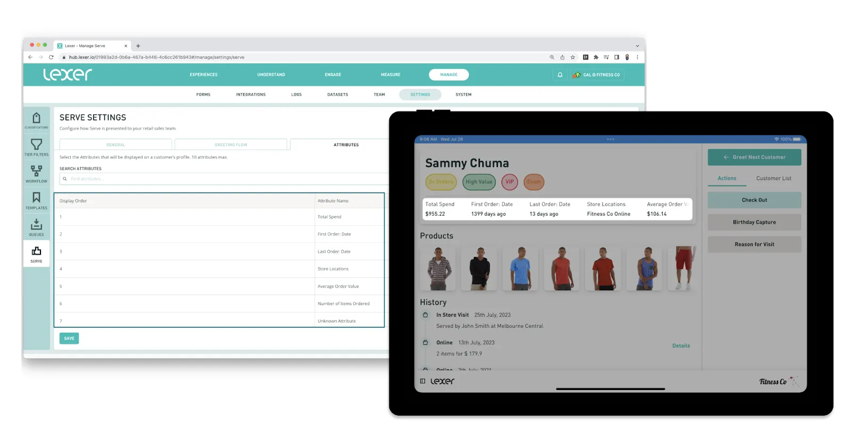Open the browser three-dot menu

(637, 57)
